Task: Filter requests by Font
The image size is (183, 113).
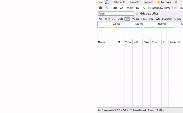Action: [144, 19]
